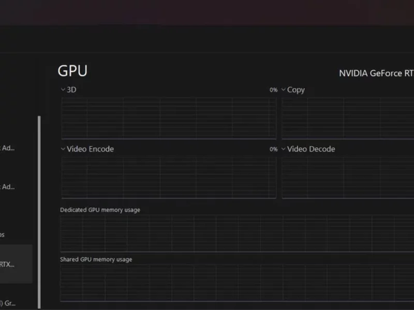Expand the Video Encode chevron dropdown
414x310 pixels.
[63, 149]
